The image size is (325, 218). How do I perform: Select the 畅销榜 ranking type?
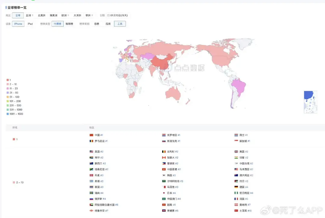(x=70, y=23)
